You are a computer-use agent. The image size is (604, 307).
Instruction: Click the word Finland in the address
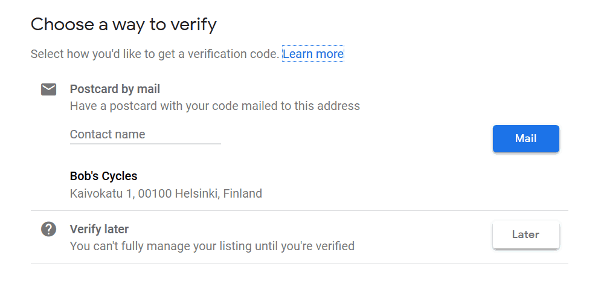243,193
